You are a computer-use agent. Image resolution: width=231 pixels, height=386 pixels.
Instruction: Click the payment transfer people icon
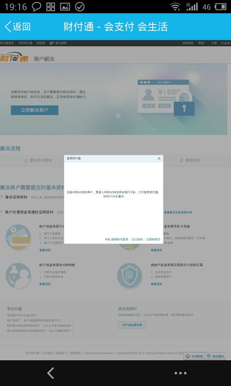tap(18, 276)
